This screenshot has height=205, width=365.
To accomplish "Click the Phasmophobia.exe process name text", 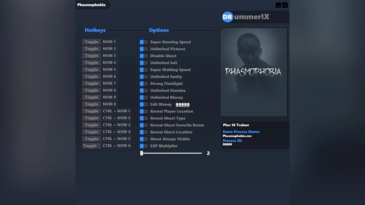I will tap(237, 136).
